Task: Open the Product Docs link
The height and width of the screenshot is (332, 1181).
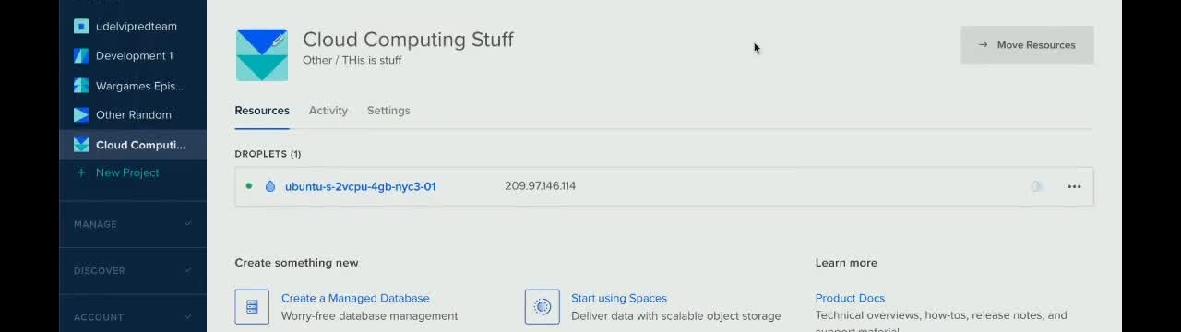Action: 850,299
